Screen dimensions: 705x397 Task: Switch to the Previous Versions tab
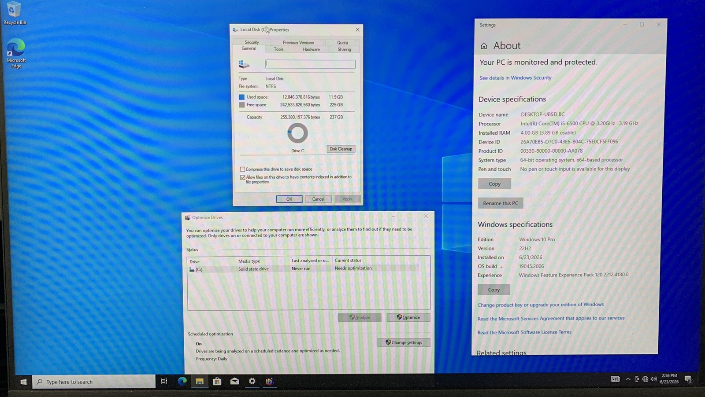click(x=298, y=43)
